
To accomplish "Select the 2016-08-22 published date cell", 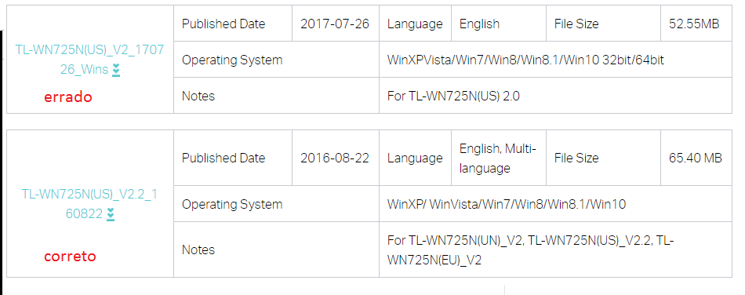I will pos(335,158).
